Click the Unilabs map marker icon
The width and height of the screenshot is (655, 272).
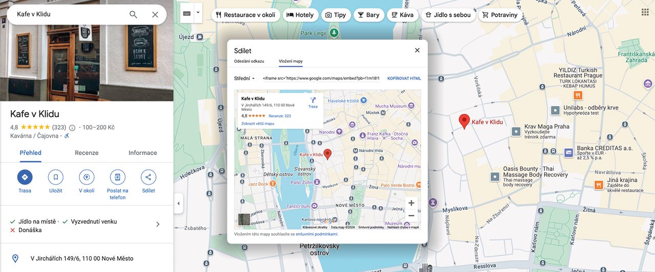click(x=555, y=110)
